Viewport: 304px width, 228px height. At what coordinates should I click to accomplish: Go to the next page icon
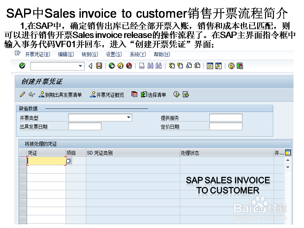(x=189, y=66)
